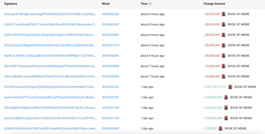Select the + 250,000 change amount
The width and height of the screenshot is (265, 134).
[x=210, y=129]
